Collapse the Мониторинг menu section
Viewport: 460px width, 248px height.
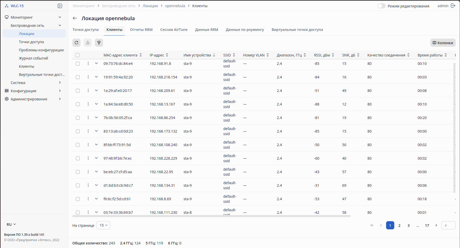pyautogui.click(x=60, y=17)
